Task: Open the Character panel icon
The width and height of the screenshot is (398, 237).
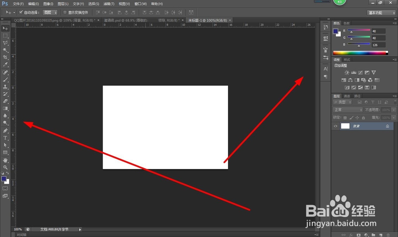Action: [326, 69]
